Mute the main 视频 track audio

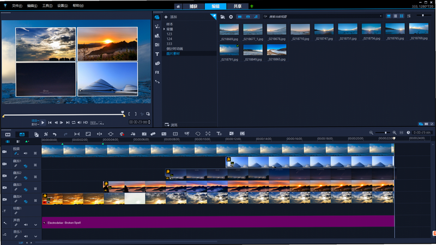25,153
